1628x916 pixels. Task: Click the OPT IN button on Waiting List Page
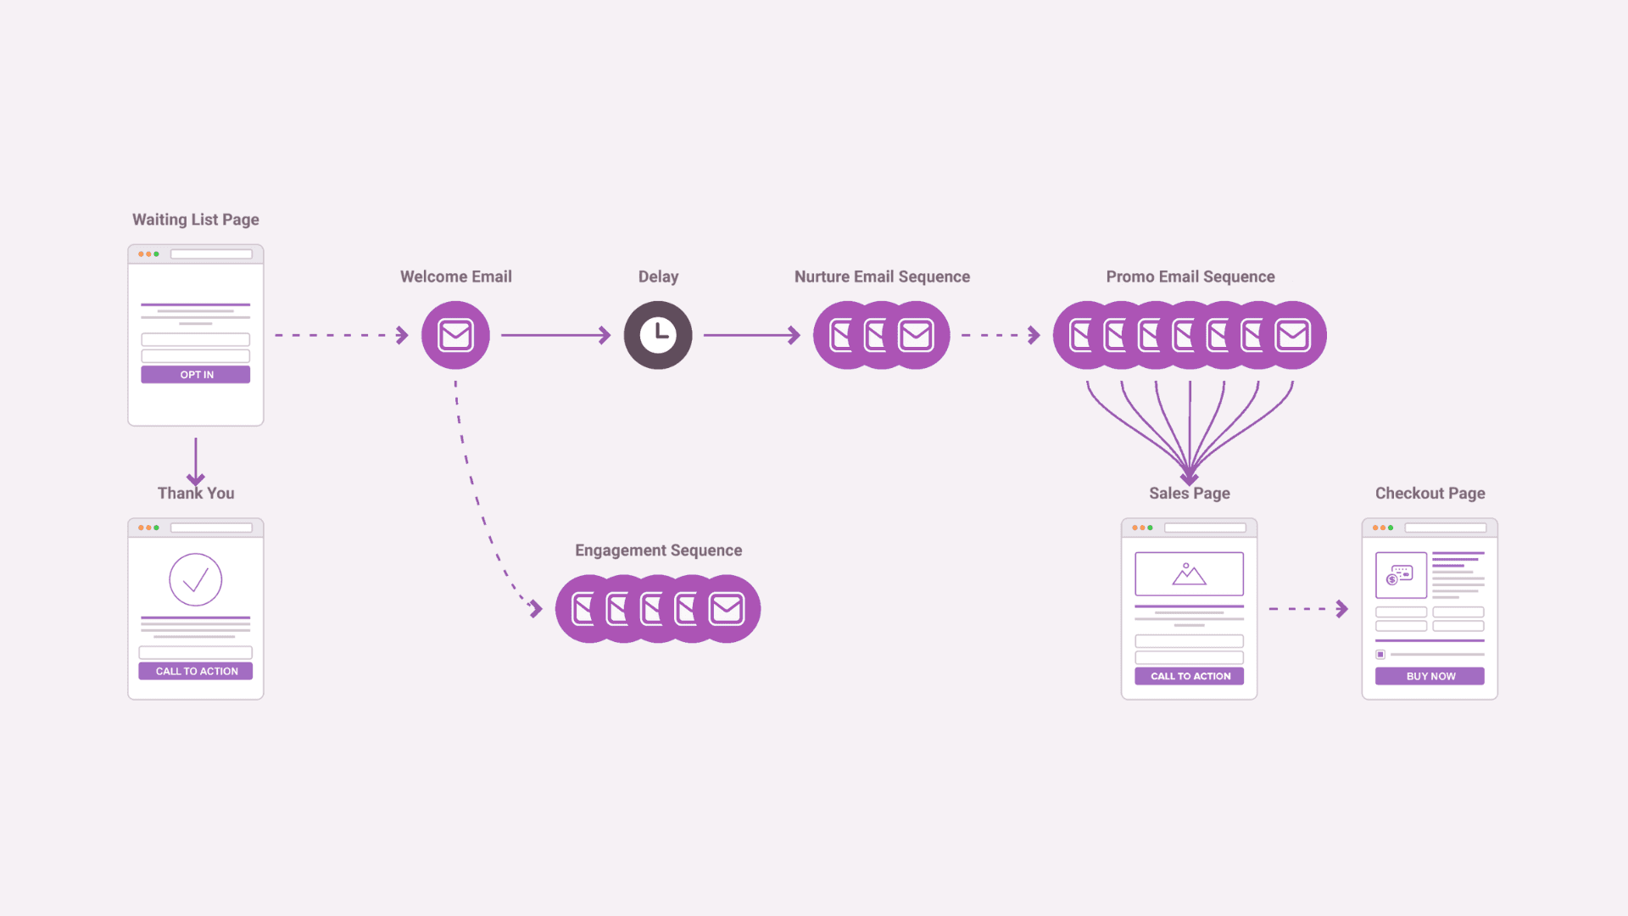pyautogui.click(x=196, y=373)
